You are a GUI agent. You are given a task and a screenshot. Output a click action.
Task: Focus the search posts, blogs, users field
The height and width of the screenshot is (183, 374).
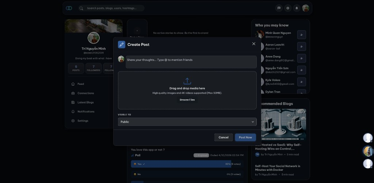[x=111, y=8]
